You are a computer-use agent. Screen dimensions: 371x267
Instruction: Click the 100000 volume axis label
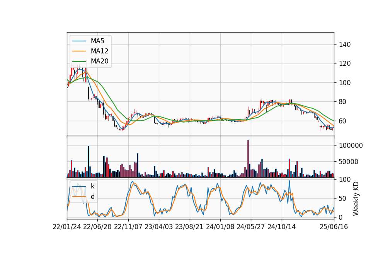point(351,145)
